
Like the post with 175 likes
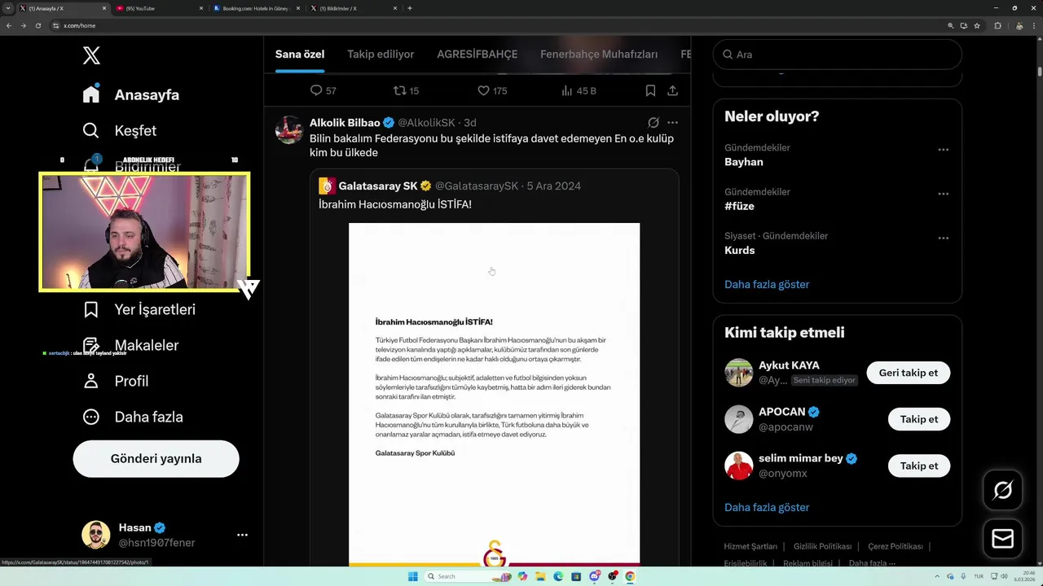483,90
